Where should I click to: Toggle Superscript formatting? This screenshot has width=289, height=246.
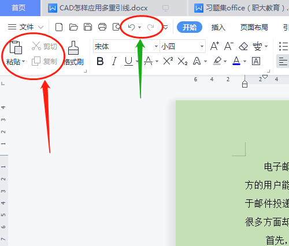click(168, 61)
